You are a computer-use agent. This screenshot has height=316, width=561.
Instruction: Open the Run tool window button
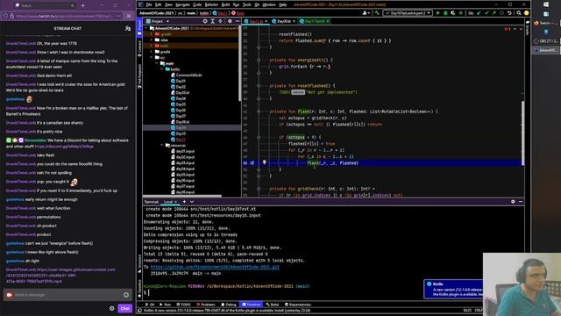pos(166,305)
